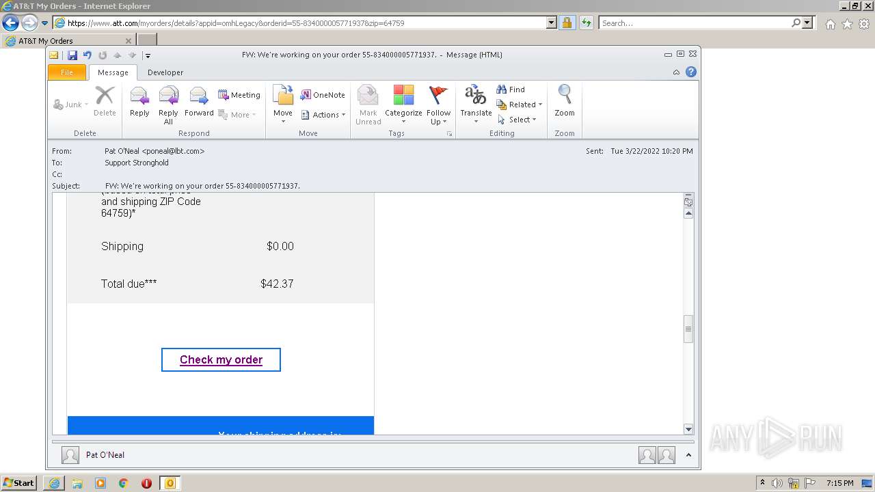Minimize the ribbon with the caret
875x492 pixels.
point(676,72)
